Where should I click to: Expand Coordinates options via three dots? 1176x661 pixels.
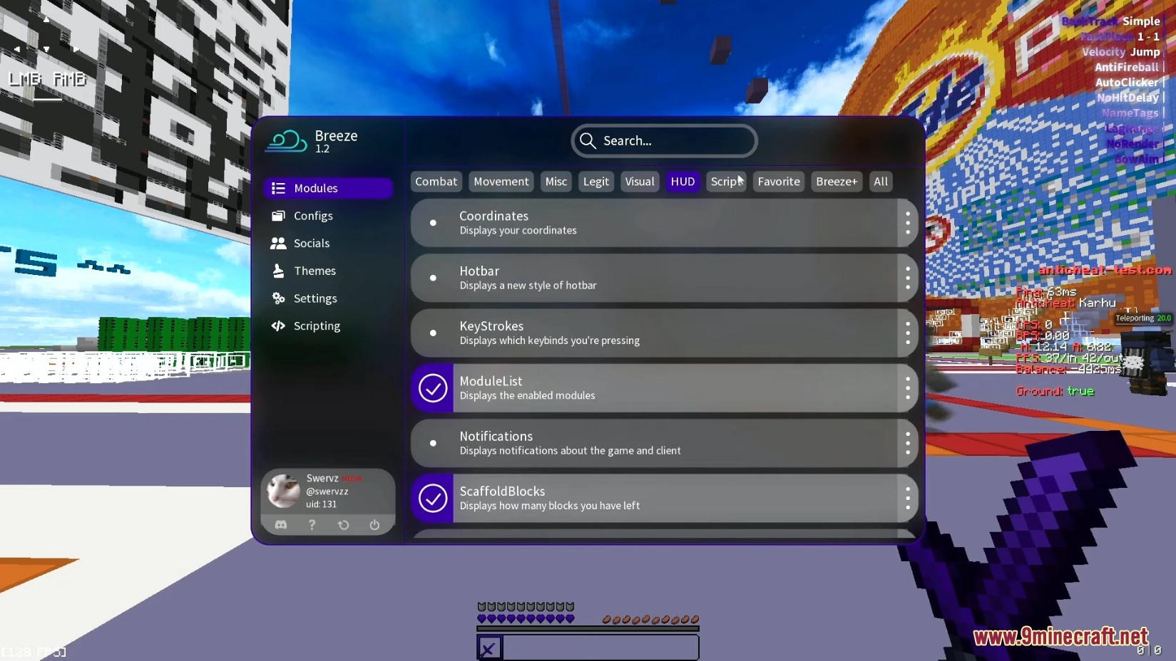click(908, 223)
